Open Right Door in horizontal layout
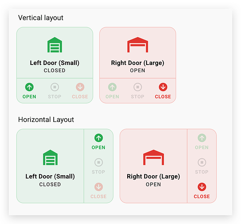241x224 pixels. point(202,142)
